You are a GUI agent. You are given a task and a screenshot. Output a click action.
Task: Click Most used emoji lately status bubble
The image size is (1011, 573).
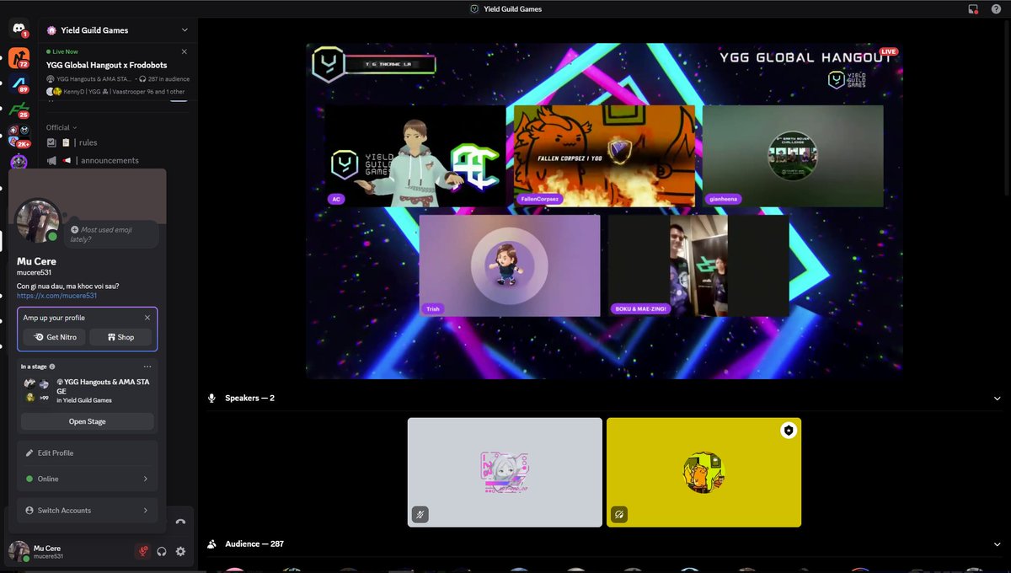[111, 234]
